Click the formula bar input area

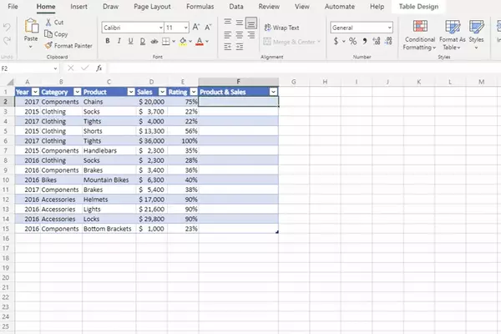tap(304, 68)
